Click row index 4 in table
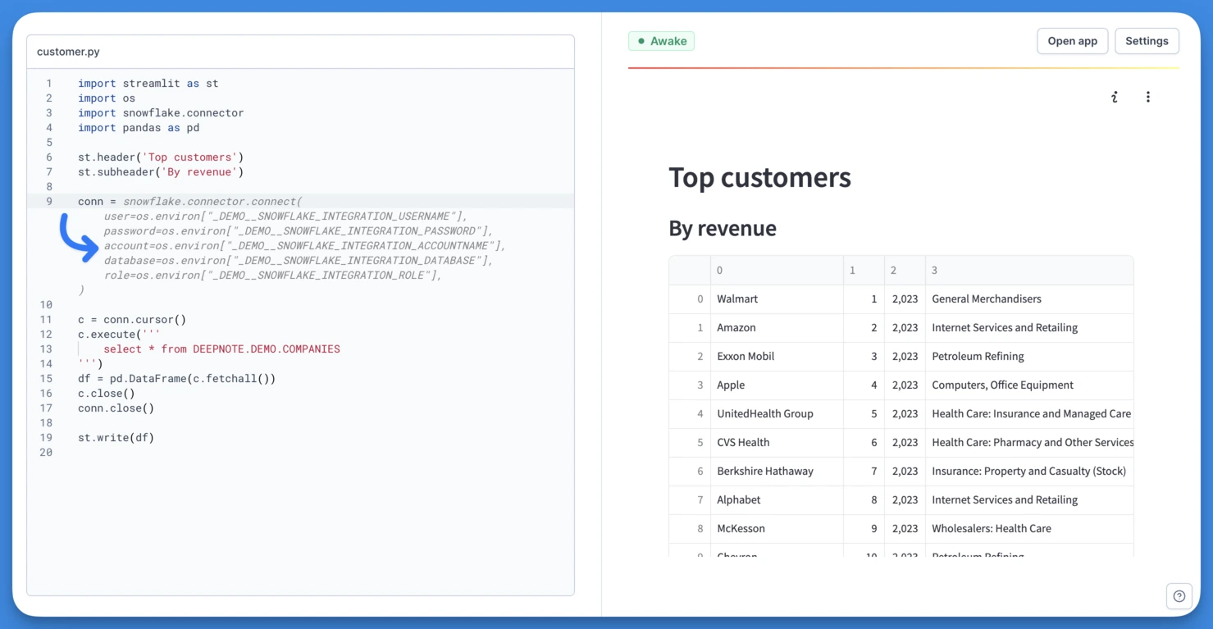The image size is (1213, 629). [x=690, y=413]
